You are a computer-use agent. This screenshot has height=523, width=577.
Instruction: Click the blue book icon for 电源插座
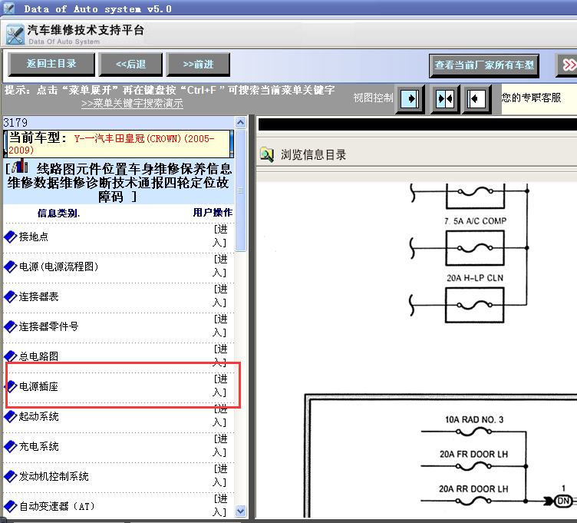point(10,386)
